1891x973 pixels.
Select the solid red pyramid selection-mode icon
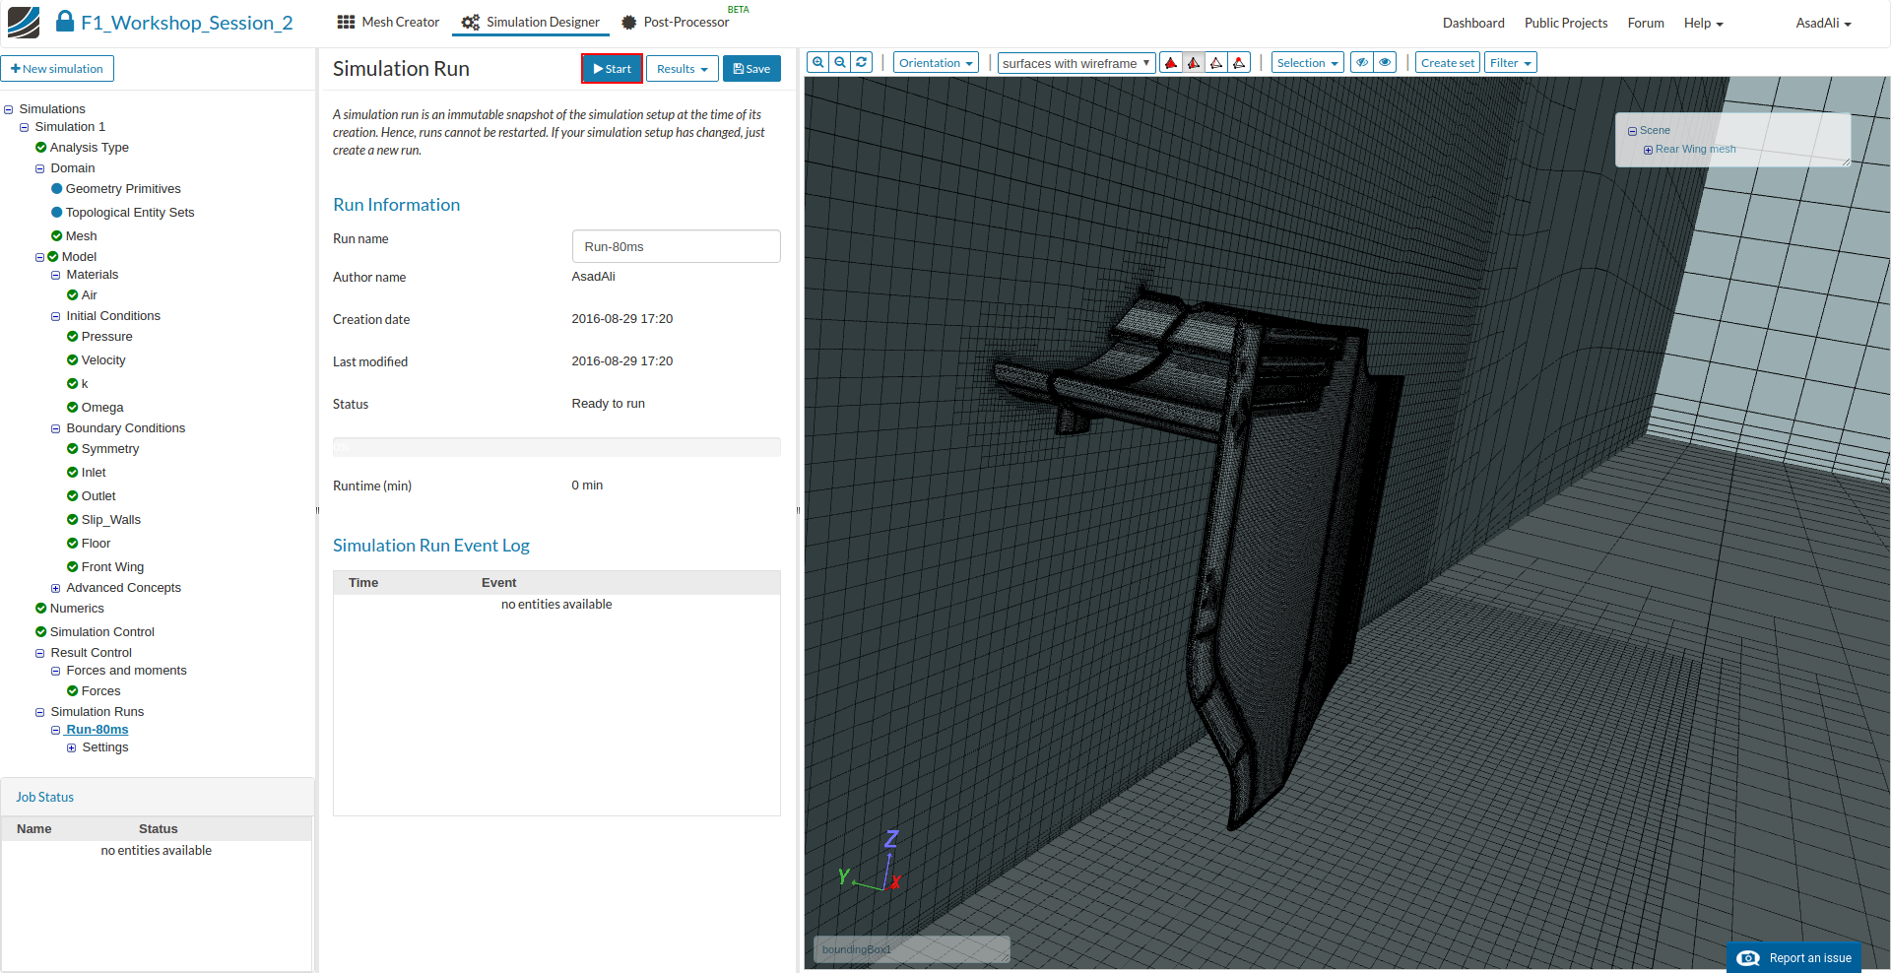pyautogui.click(x=1171, y=63)
